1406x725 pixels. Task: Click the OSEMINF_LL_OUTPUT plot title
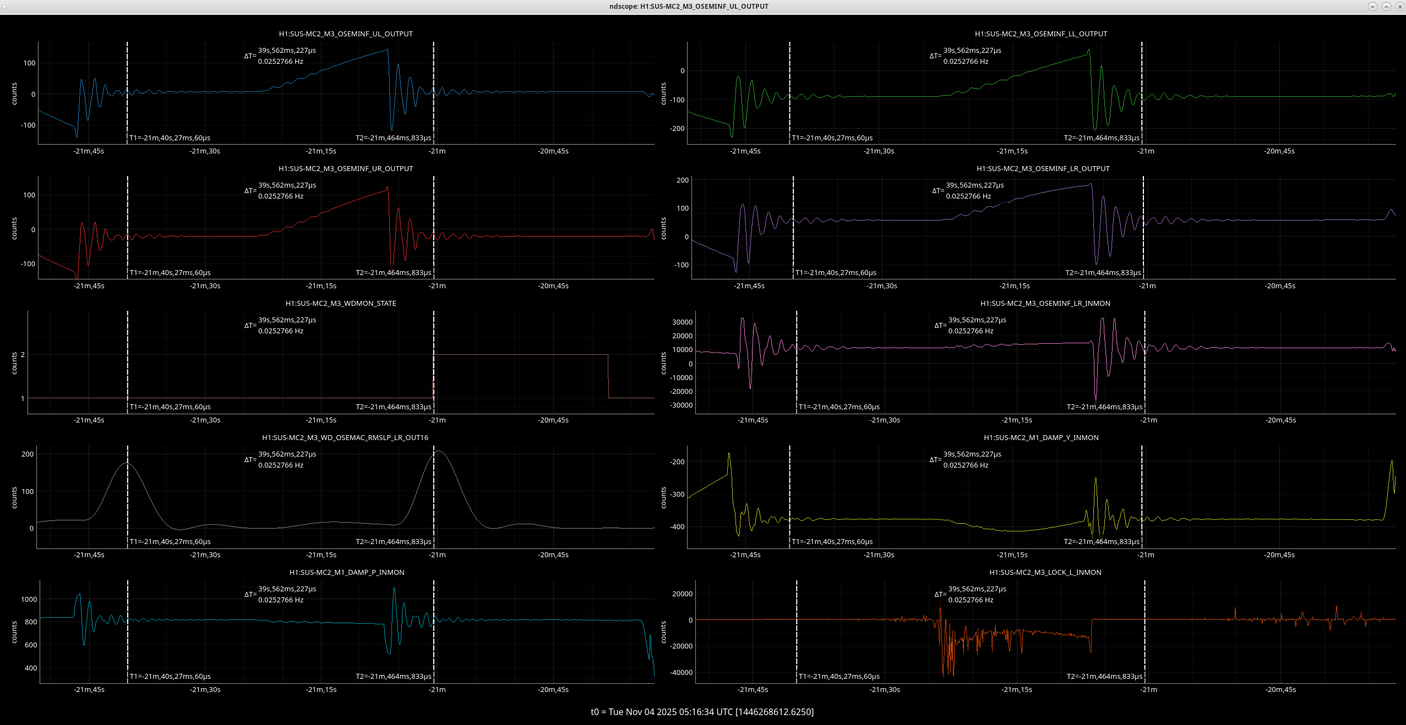coord(1040,34)
